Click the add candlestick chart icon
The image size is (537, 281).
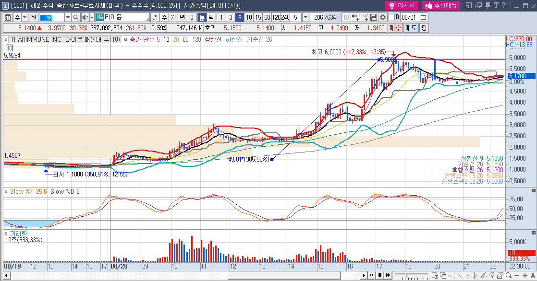click(x=355, y=17)
